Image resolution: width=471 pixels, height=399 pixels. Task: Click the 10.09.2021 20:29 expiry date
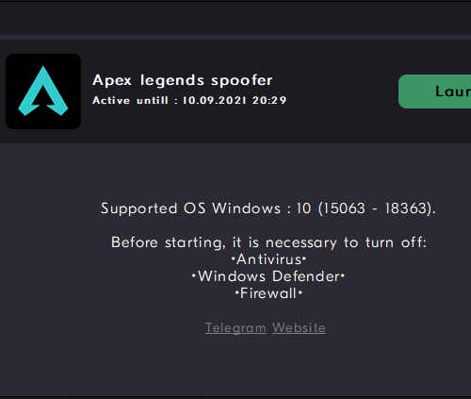(x=235, y=100)
